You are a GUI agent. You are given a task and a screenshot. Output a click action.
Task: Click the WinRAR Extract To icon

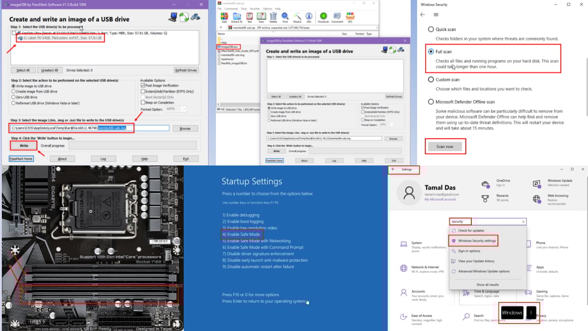[237, 17]
